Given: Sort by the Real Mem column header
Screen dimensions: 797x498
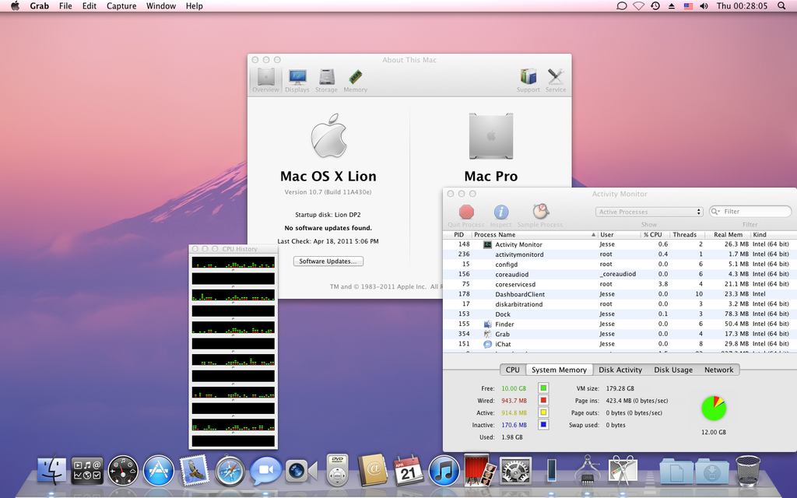Looking at the screenshot, I should click(728, 235).
